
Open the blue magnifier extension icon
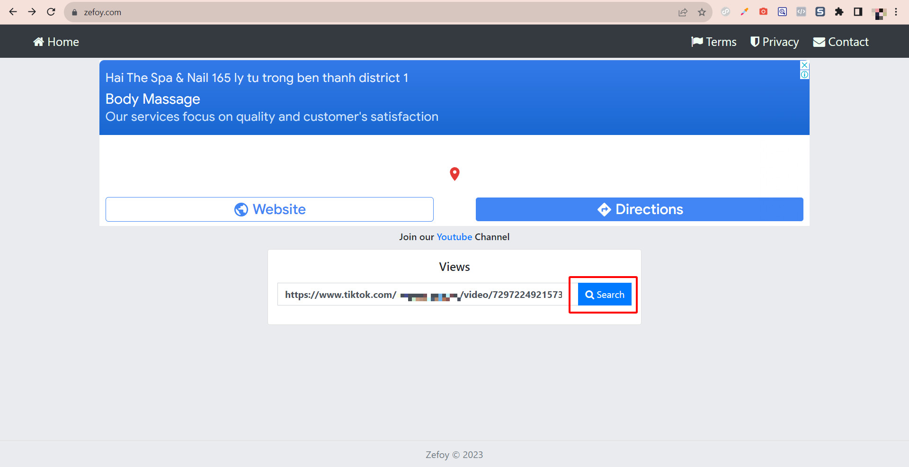(782, 12)
